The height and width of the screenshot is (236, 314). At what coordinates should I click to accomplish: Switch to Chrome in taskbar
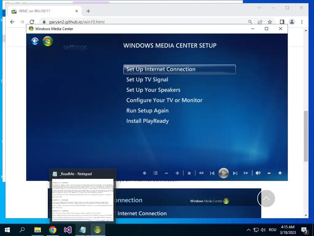[x=53, y=230]
